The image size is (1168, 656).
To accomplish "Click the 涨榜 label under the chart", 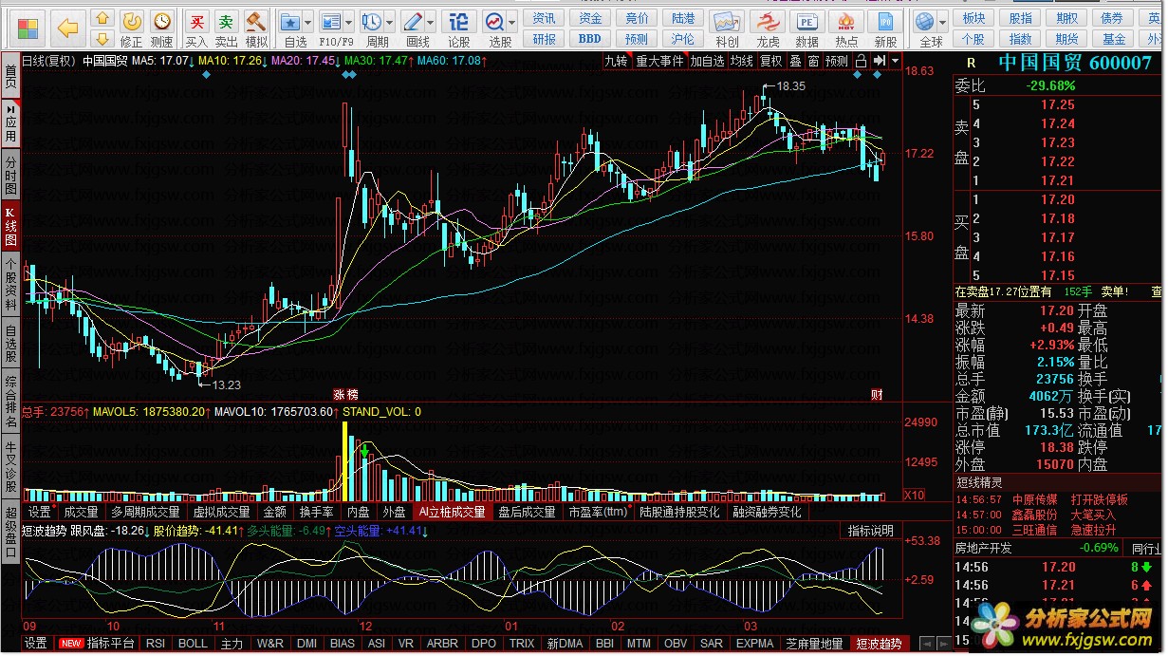I will tap(345, 394).
